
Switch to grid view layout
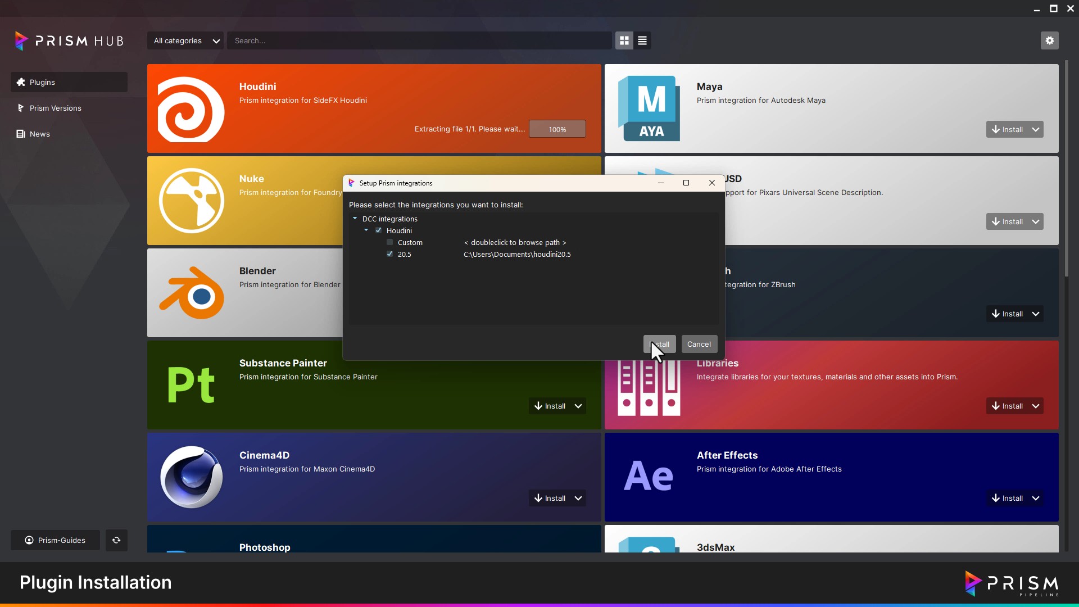point(624,40)
